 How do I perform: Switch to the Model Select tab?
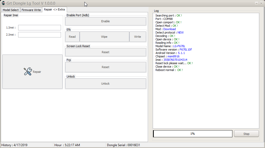(x=11, y=10)
